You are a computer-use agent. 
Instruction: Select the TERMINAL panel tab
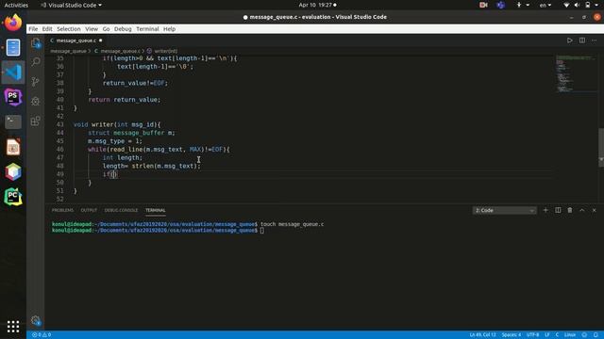155,210
